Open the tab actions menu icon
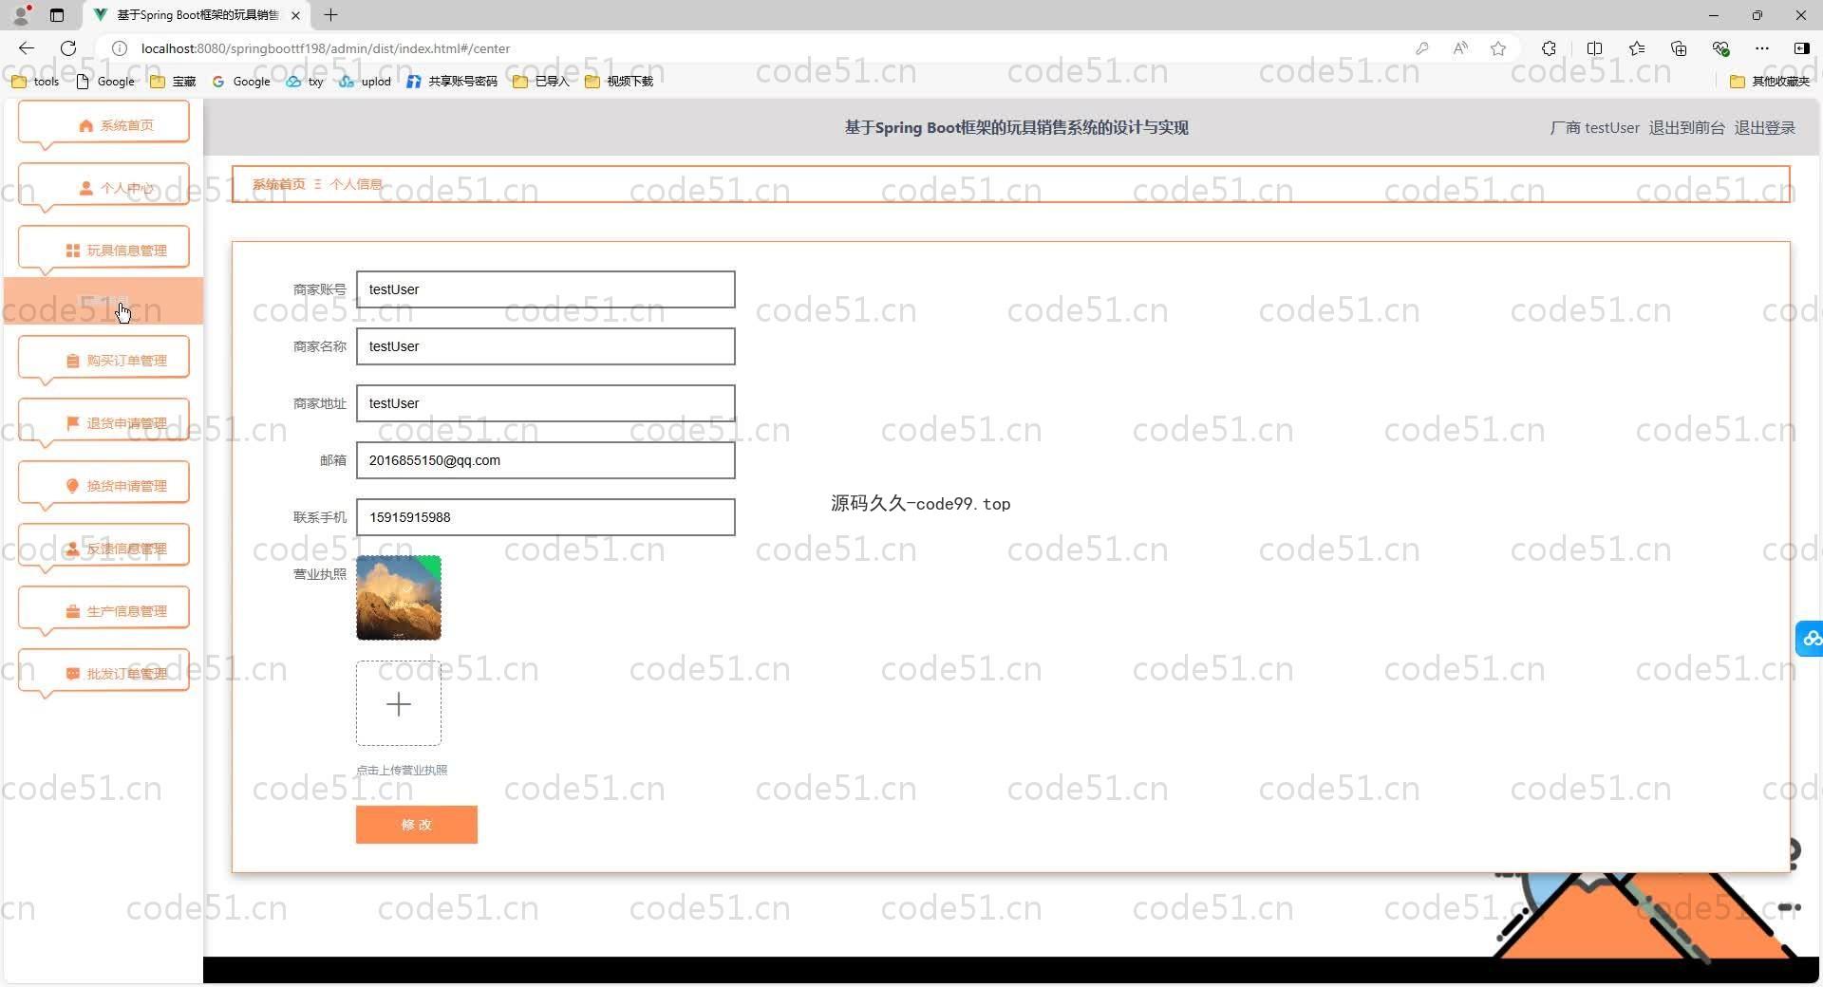 pyautogui.click(x=57, y=15)
